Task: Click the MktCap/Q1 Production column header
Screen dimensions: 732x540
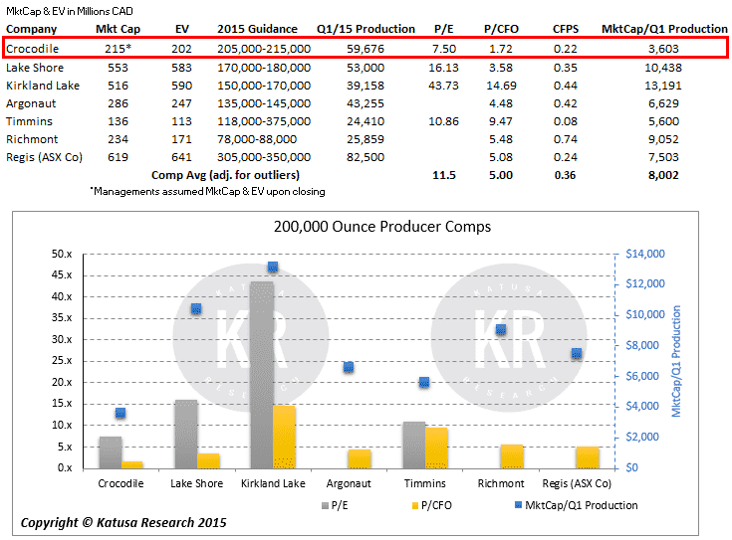Action: pyautogui.click(x=664, y=29)
